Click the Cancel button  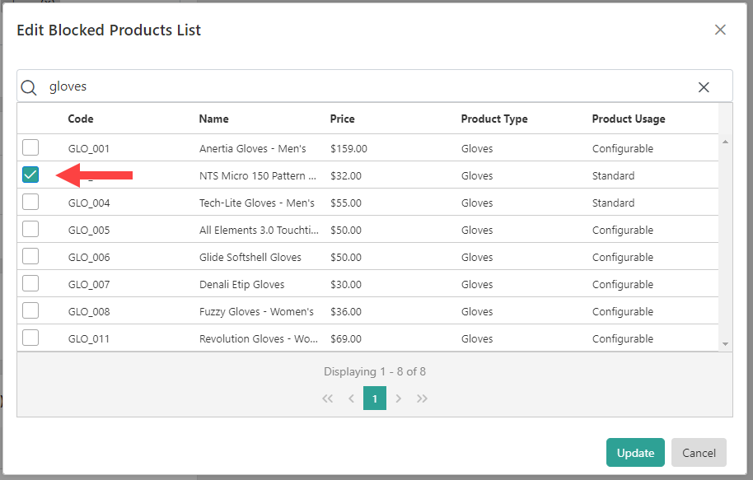point(699,452)
